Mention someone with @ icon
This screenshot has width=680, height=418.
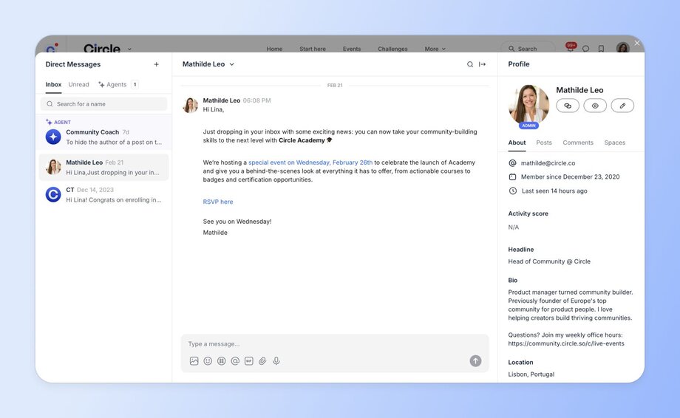tap(235, 361)
